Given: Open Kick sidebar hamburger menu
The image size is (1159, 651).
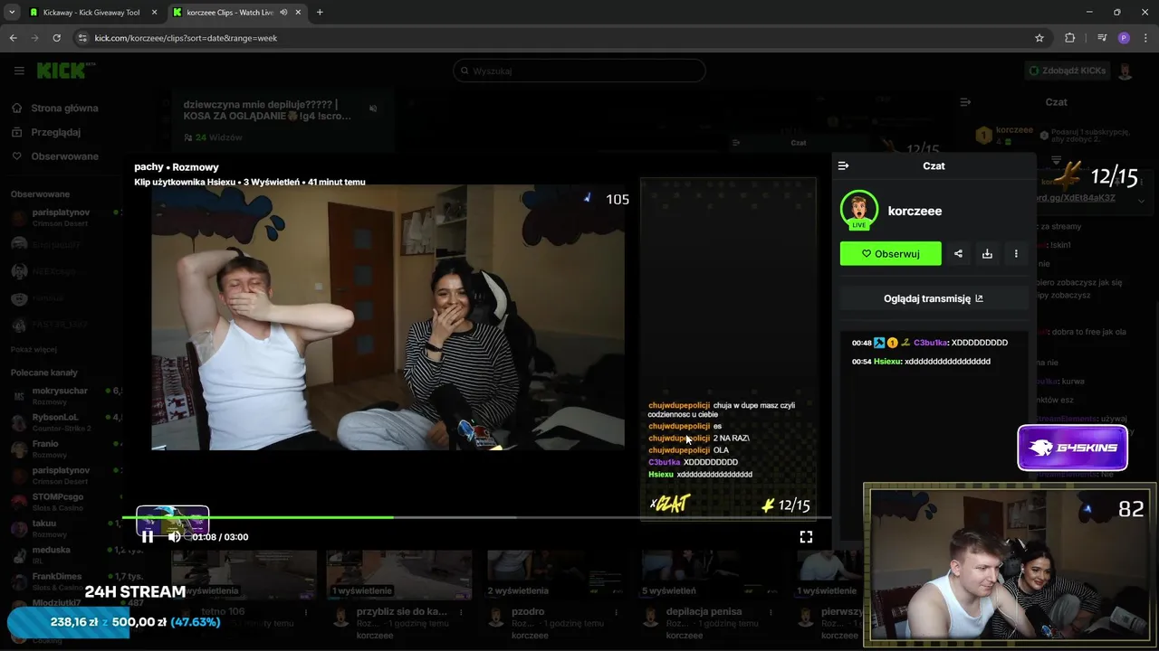Looking at the screenshot, I should (x=19, y=71).
